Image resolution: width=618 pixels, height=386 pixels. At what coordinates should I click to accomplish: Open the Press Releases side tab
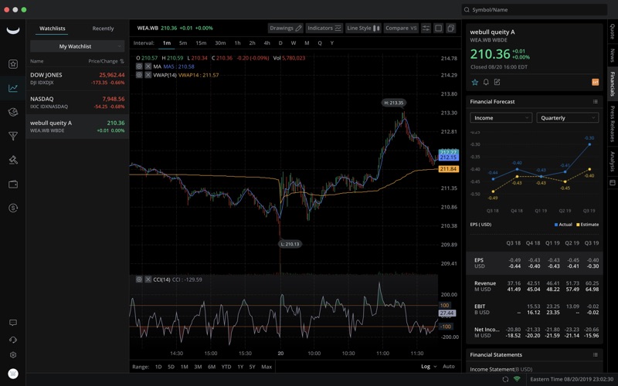613,123
